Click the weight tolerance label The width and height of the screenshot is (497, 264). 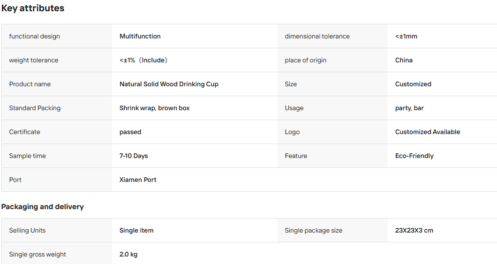coord(34,60)
